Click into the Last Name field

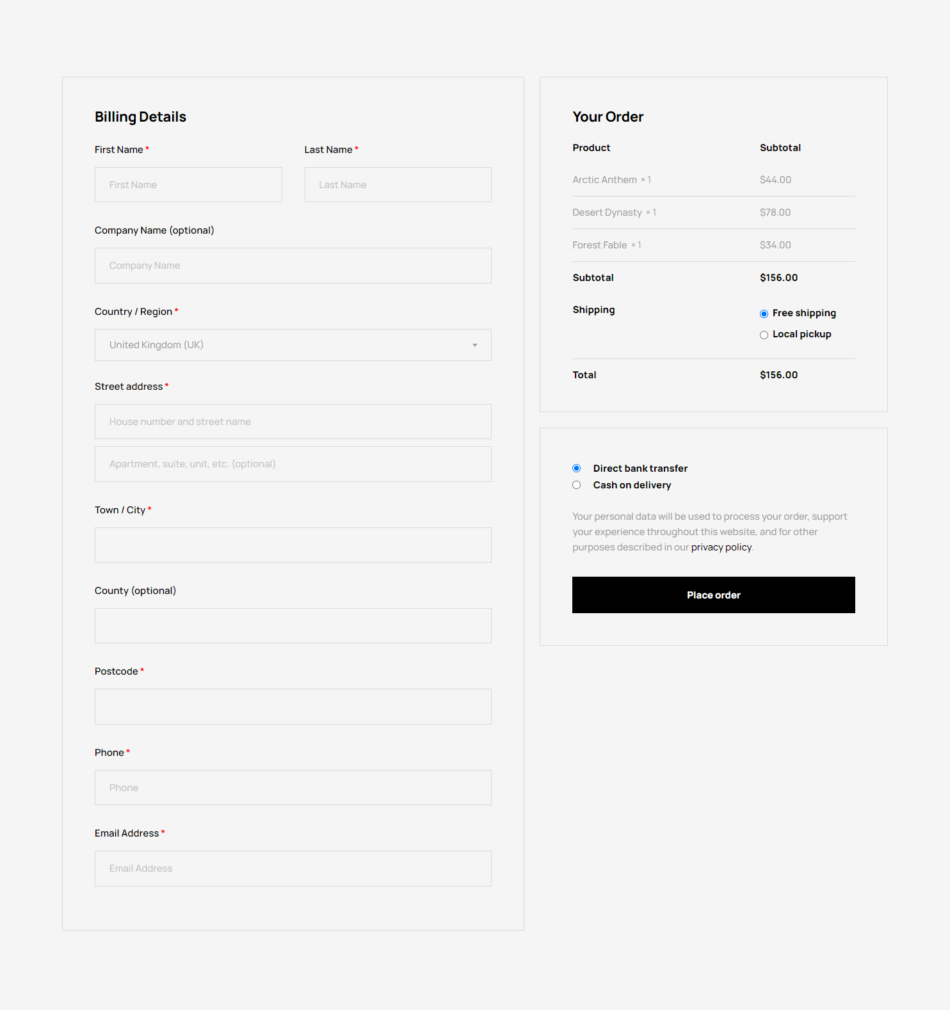(x=398, y=185)
